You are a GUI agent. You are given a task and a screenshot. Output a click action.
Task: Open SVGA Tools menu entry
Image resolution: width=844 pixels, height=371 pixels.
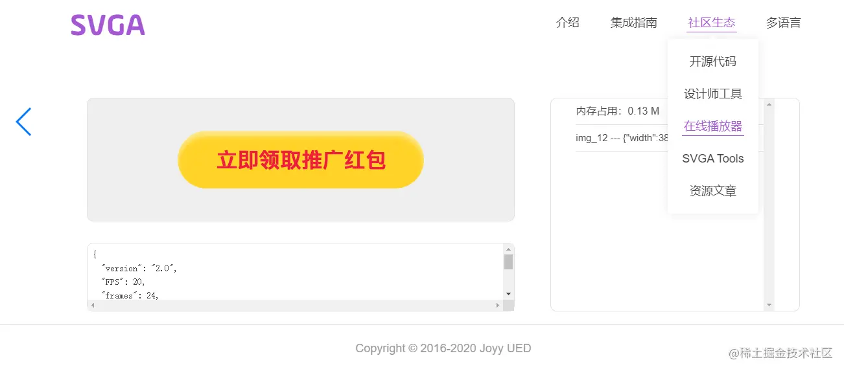tap(712, 159)
